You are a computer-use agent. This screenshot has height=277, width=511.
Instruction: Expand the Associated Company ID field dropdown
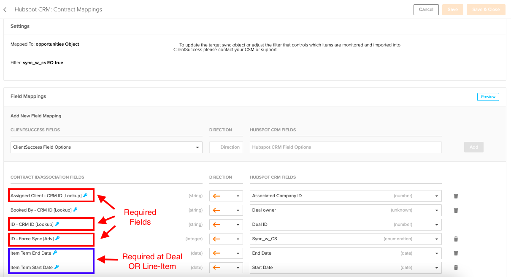[x=346, y=196]
